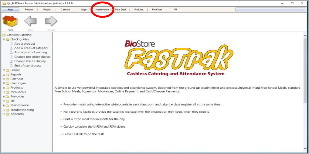Open the People menu

click(x=47, y=9)
